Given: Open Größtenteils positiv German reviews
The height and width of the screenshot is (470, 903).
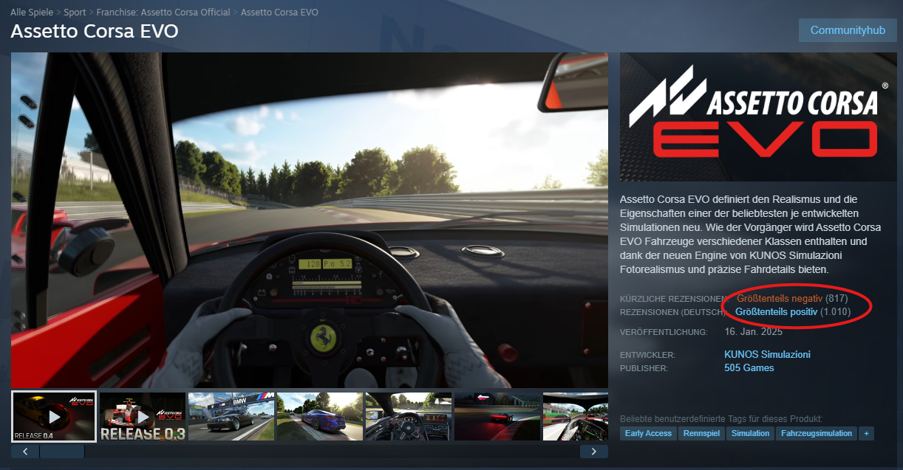Looking at the screenshot, I should pos(777,312).
